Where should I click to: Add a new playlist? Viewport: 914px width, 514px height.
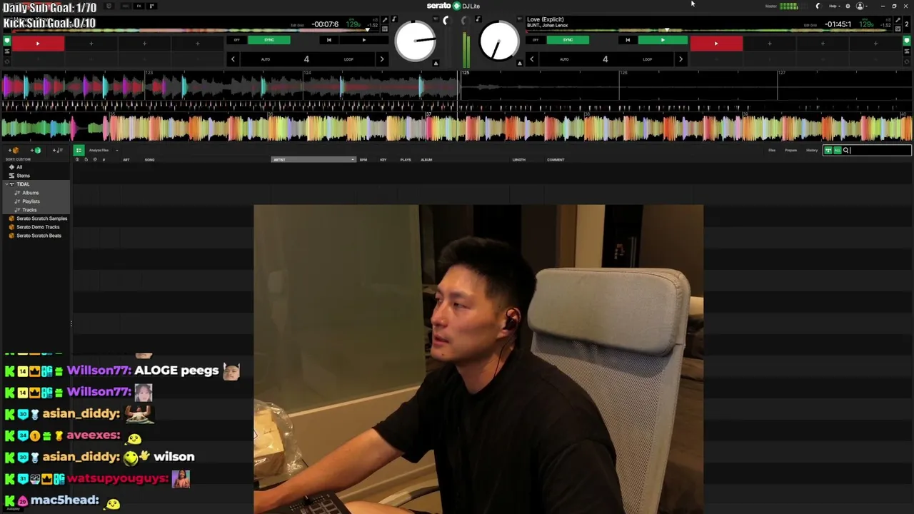point(58,151)
